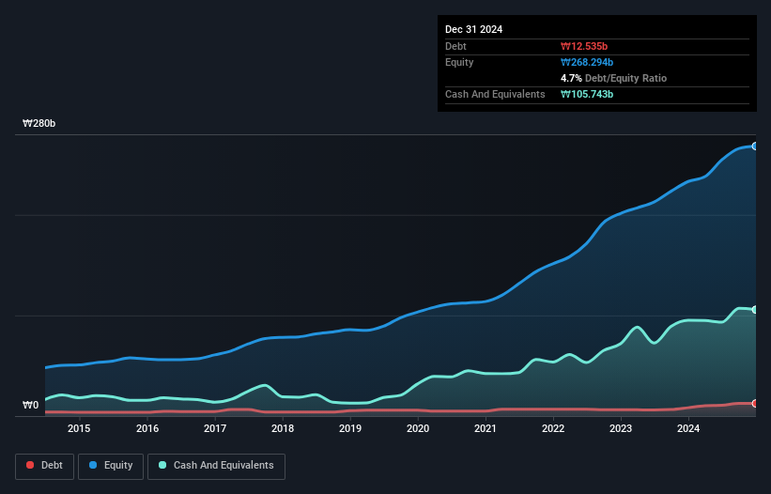Screen dimensions: 771x494
Task: Click the Dec 31 2024 tooltip date
Action: click(x=474, y=29)
